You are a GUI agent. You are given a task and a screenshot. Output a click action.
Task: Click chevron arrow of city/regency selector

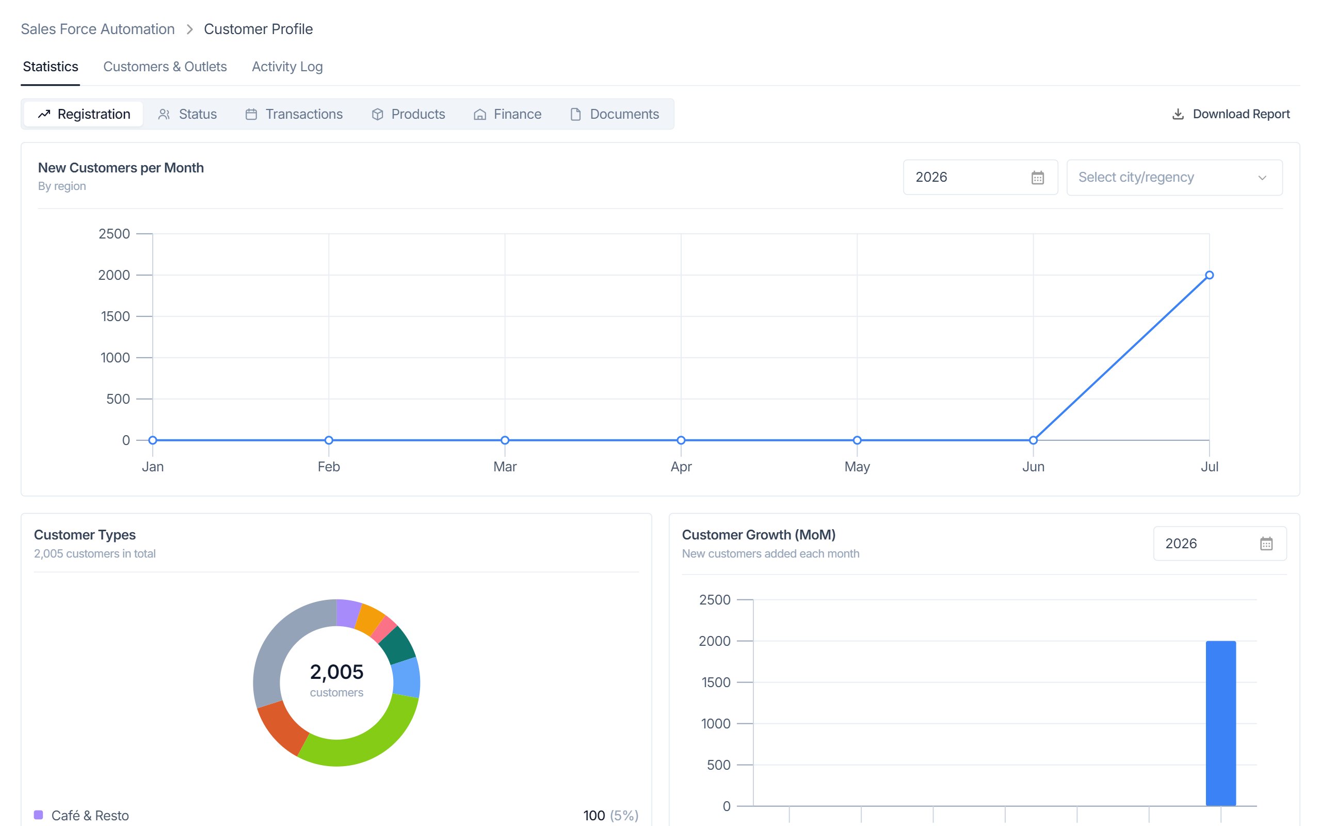click(x=1262, y=178)
